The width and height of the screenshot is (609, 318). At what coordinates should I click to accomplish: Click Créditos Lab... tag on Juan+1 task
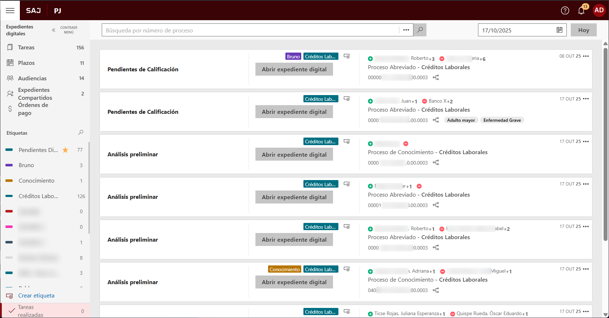click(321, 99)
